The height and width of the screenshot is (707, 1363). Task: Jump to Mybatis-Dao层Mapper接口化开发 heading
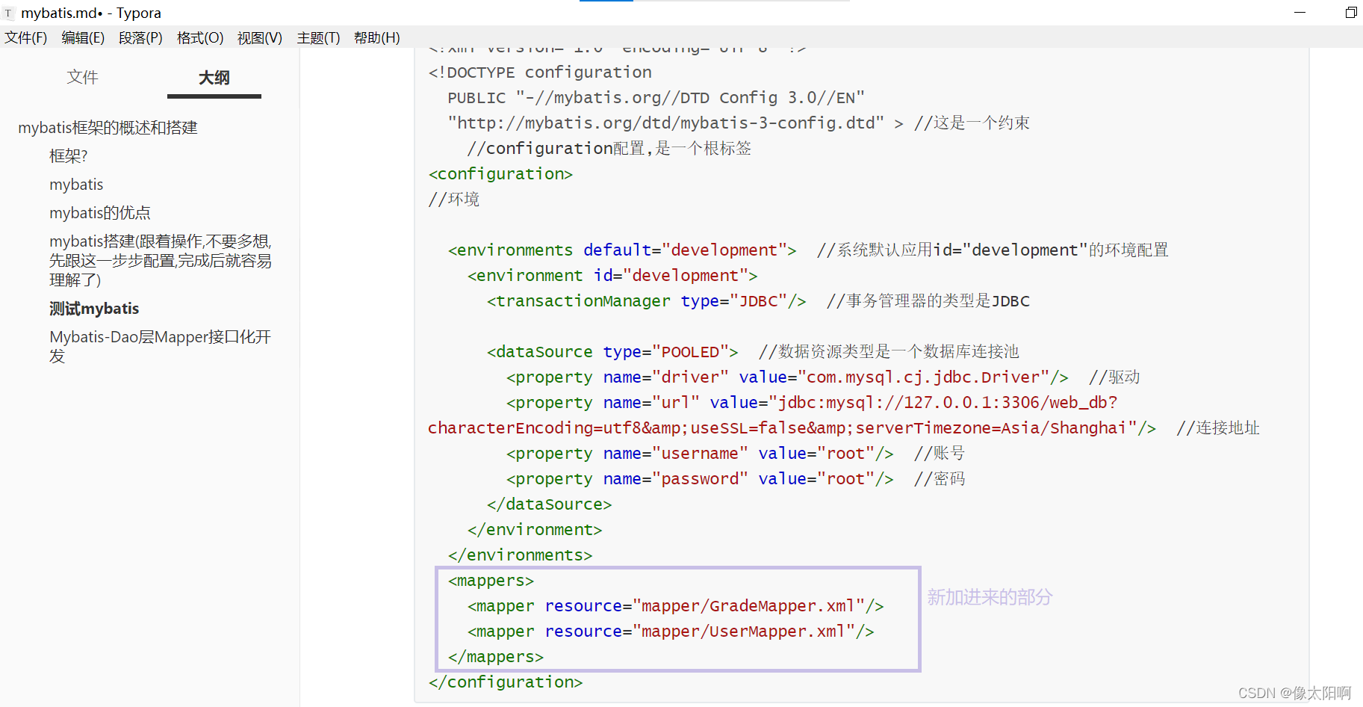(x=161, y=346)
